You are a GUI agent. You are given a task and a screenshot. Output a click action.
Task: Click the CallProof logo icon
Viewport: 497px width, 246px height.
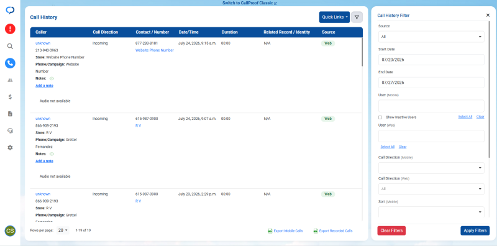(10, 11)
